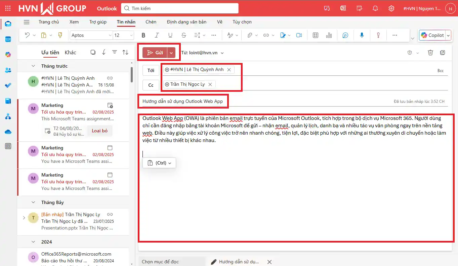The width and height of the screenshot is (458, 266).
Task: Open Teams chat icon in header
Action: (x=327, y=8)
